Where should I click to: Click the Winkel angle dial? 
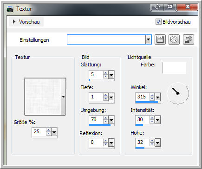(x=178, y=93)
